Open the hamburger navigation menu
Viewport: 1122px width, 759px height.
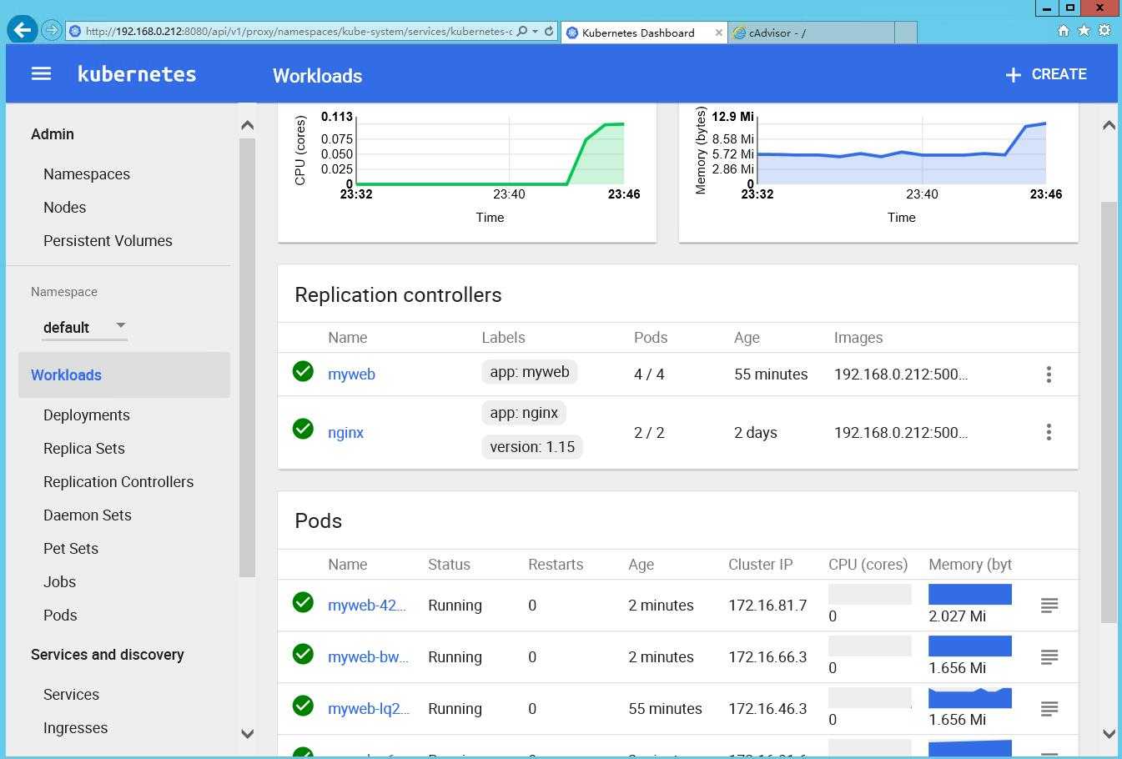(x=41, y=74)
